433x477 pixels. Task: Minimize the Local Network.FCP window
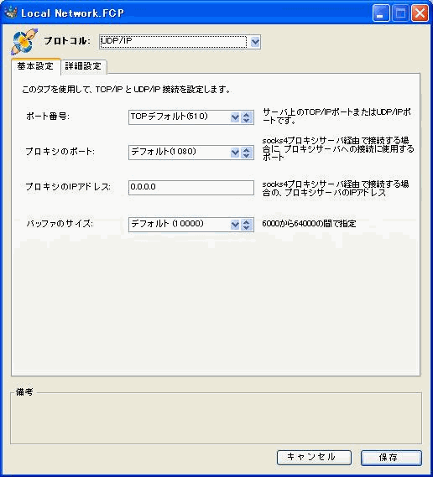381,13
